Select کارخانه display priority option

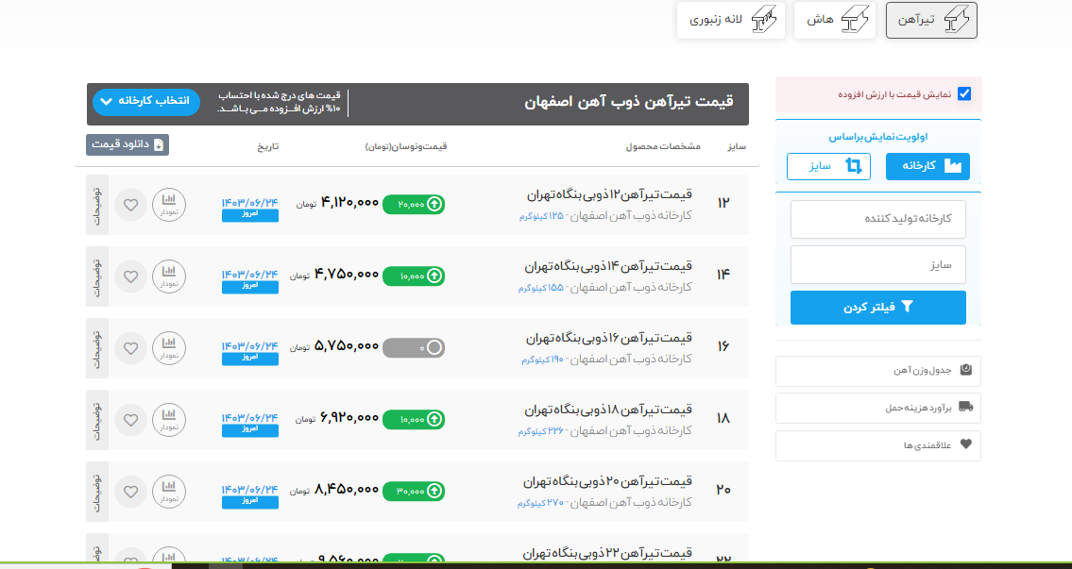click(927, 166)
